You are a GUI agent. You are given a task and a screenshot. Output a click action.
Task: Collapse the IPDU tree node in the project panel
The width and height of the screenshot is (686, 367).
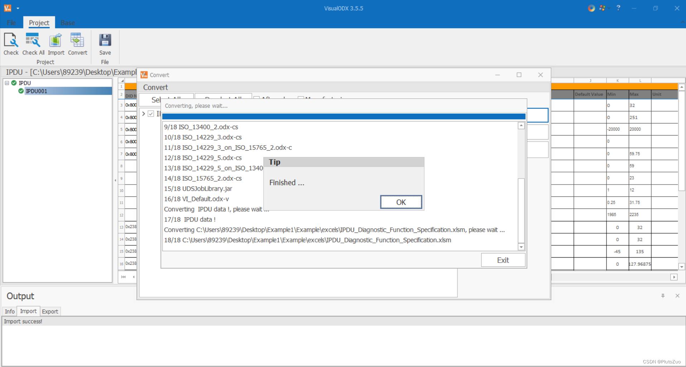(x=7, y=83)
